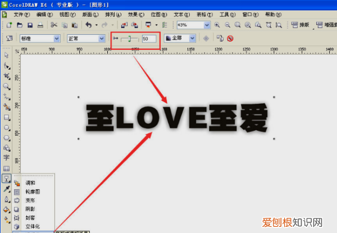The width and height of the screenshot is (337, 233).
Task: Click the Save disk icon
Action: click(30, 25)
